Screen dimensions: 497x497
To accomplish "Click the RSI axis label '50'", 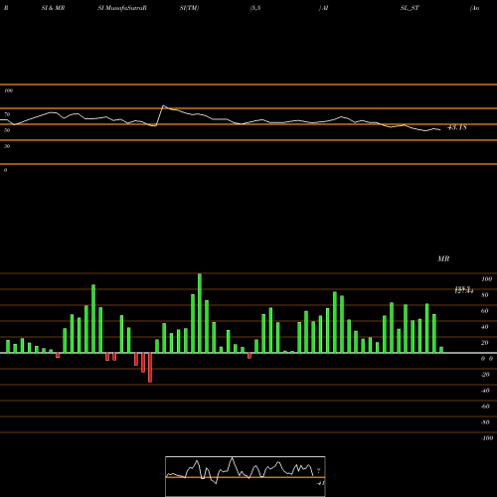I will coord(7,130).
